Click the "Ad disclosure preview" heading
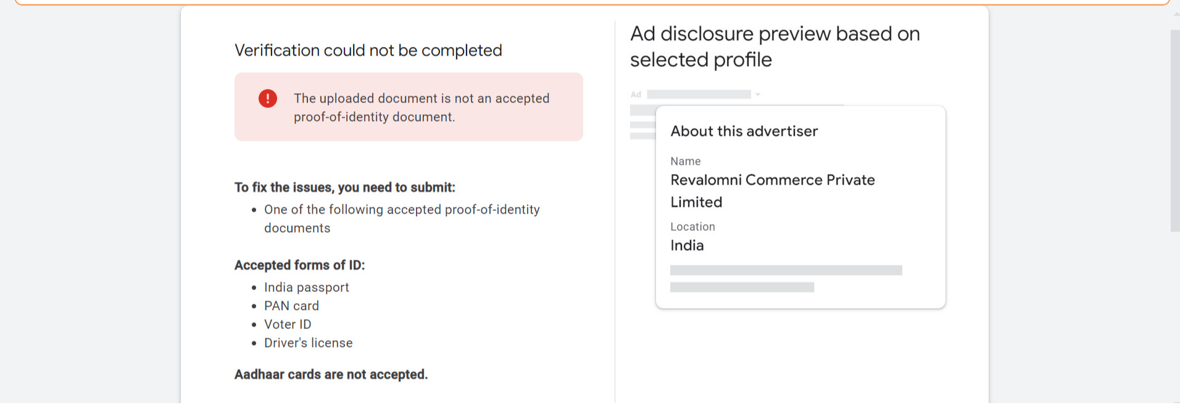Viewport: 1180px width, 413px height. [x=775, y=47]
